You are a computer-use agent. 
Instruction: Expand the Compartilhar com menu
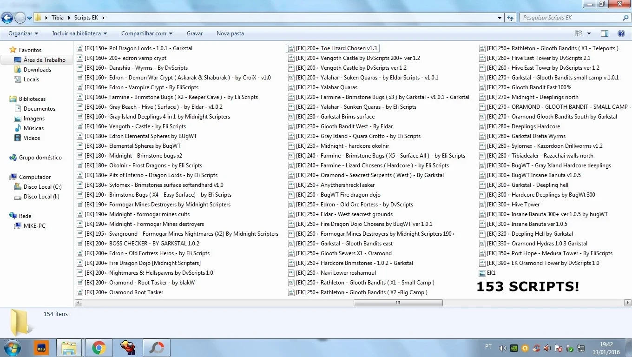[147, 33]
